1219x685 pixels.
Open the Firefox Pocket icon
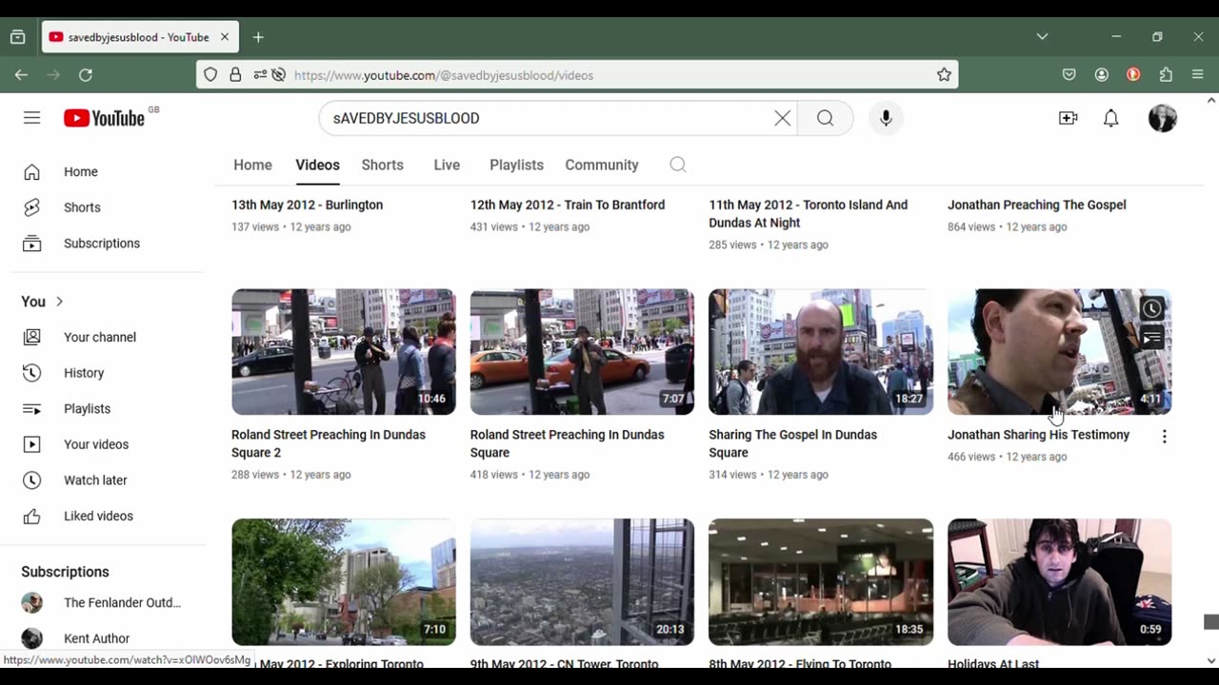1069,74
